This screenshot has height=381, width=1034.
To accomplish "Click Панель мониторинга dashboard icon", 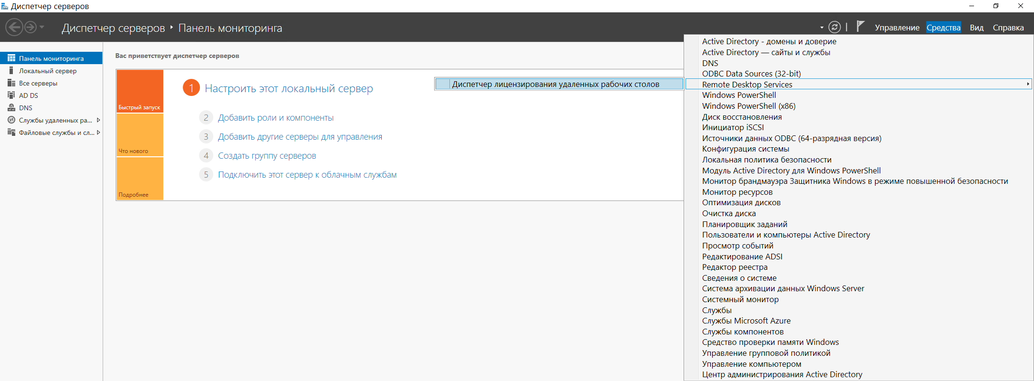I will [x=11, y=58].
